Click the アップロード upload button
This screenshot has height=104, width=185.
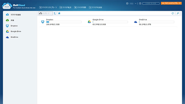coord(46,13)
